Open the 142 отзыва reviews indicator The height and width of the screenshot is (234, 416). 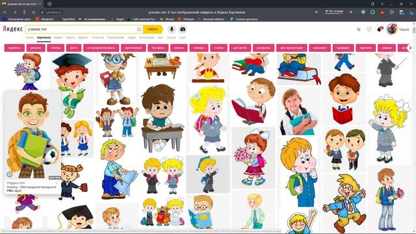(334, 12)
